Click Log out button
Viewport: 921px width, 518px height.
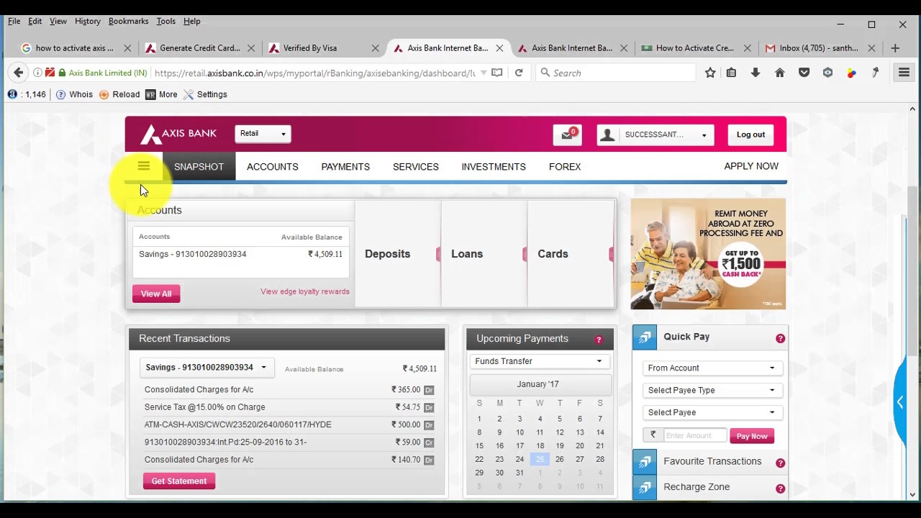pyautogui.click(x=750, y=135)
